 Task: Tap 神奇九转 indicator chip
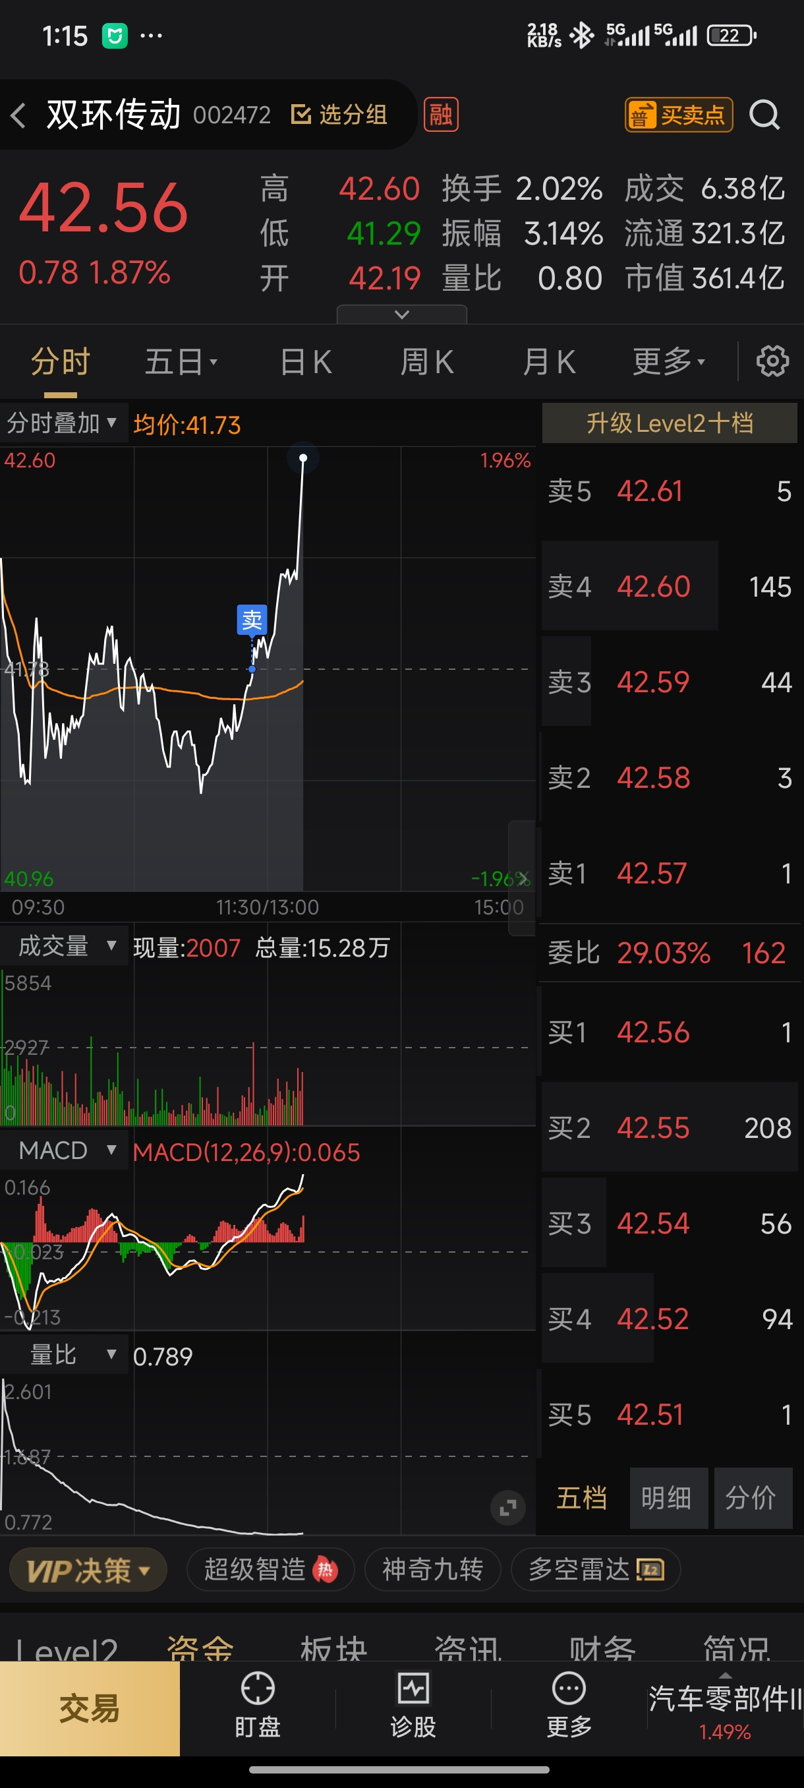click(433, 1569)
